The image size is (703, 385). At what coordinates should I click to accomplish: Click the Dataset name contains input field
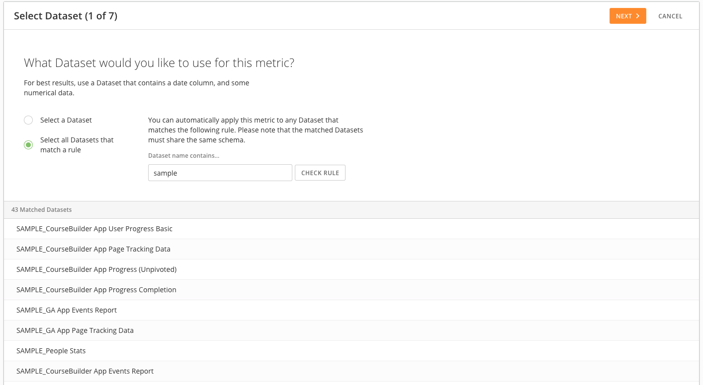[220, 173]
